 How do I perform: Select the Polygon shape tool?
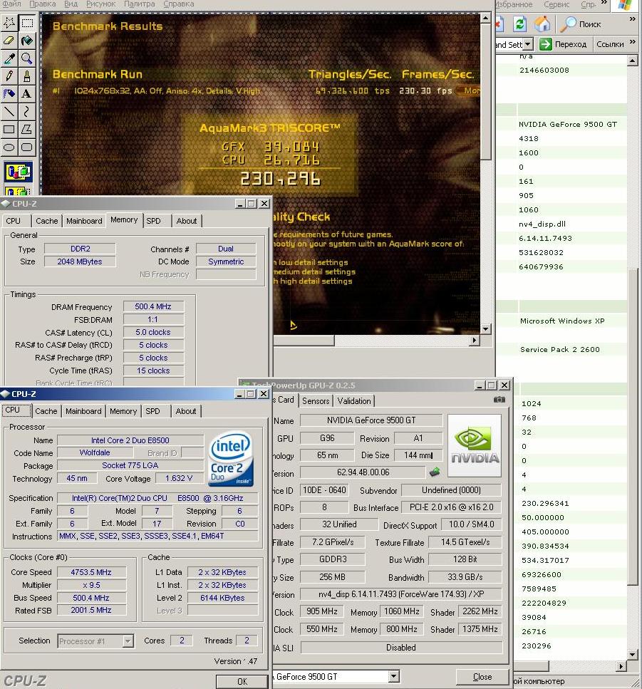coord(27,129)
